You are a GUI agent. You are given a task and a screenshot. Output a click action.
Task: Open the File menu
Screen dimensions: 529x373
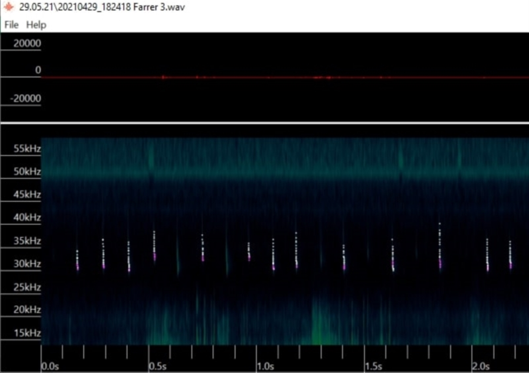pyautogui.click(x=11, y=25)
